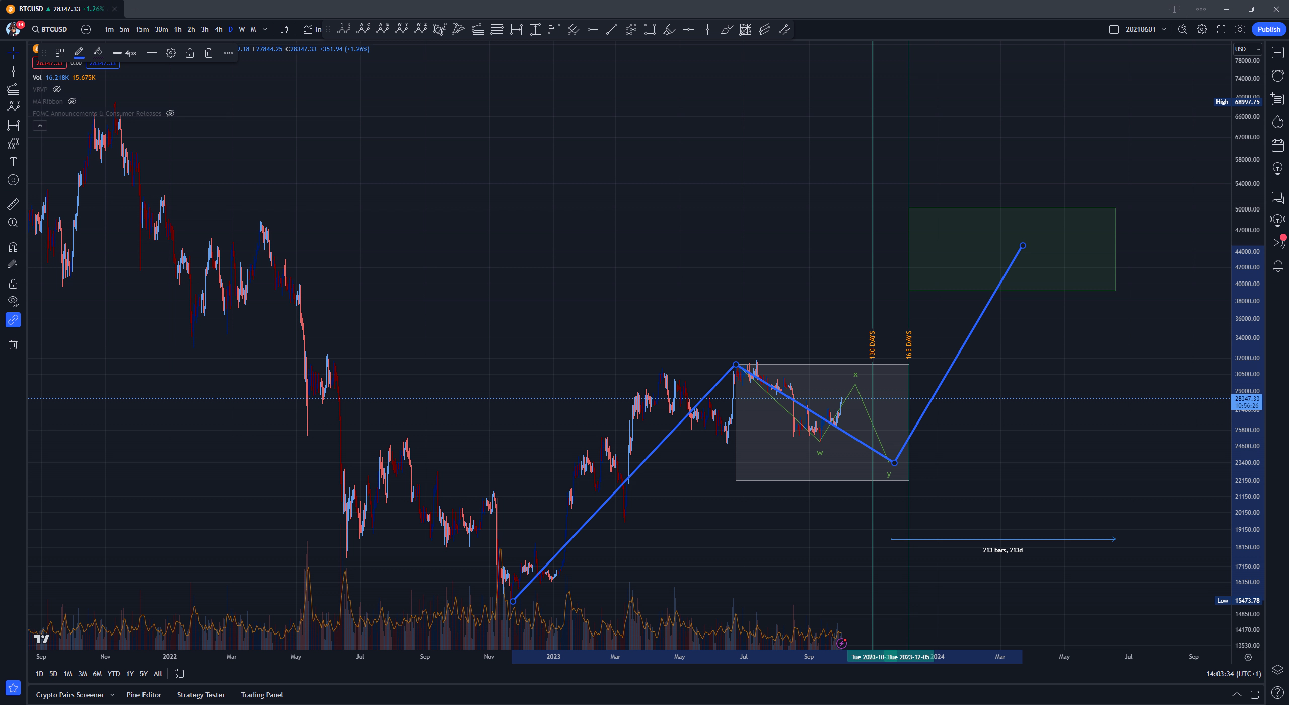Set date range to 6M

(97, 674)
